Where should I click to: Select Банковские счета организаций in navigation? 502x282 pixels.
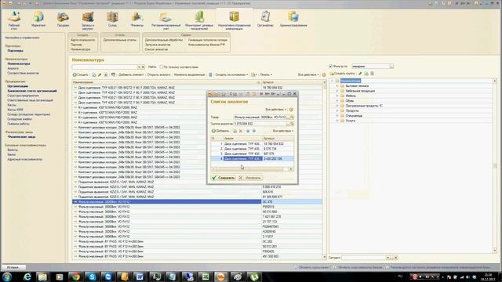tap(32, 91)
